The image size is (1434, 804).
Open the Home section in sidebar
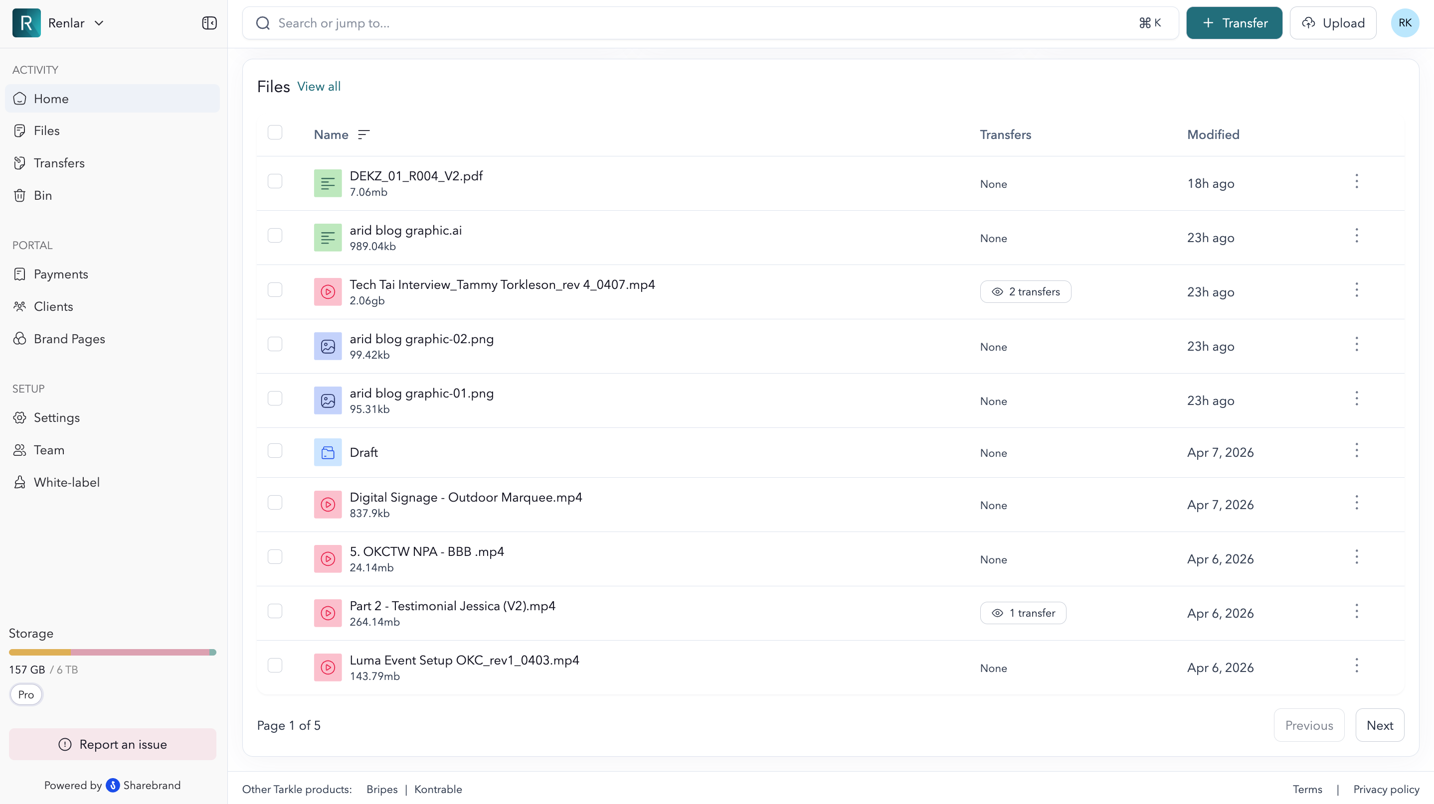point(52,99)
